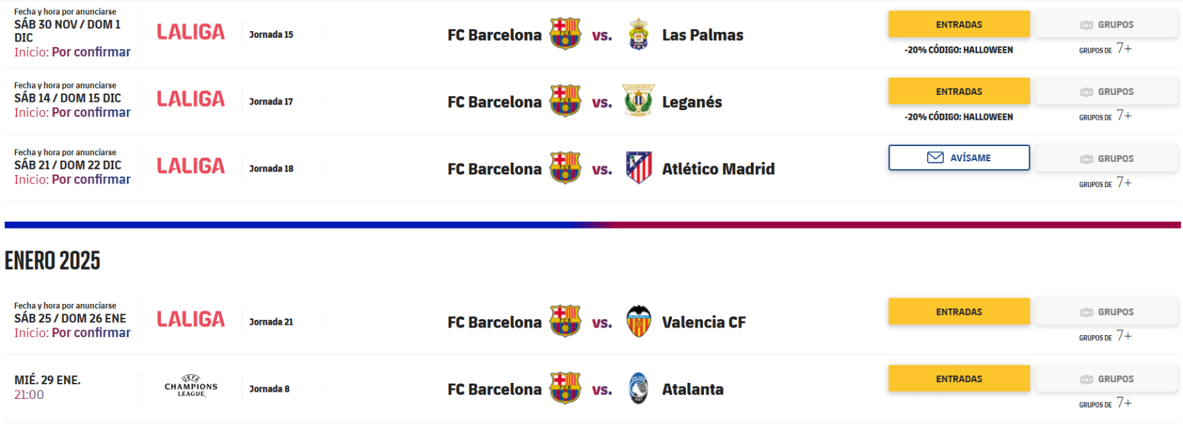
Task: Click the ENERO 2025 section heading
Action: (51, 261)
